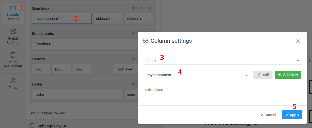
Task: Open Layouts Settings in sidebar
Action: pyautogui.click(x=13, y=13)
